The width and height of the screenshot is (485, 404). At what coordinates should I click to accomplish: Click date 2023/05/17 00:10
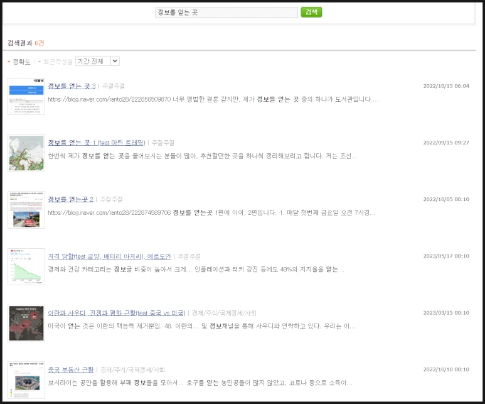tap(446, 256)
